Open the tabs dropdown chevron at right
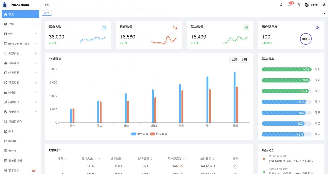Image resolution: width=328 pixels, height=174 pixels. tap(324, 13)
